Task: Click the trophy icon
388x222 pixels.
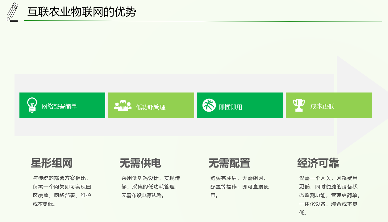Action: (299, 105)
